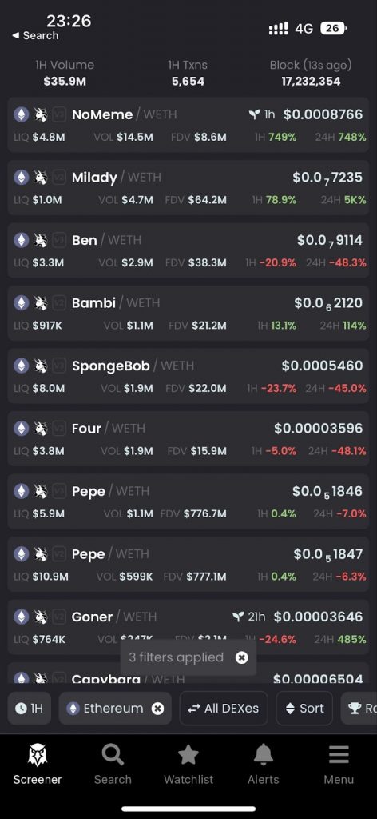This screenshot has width=377, height=819.
Task: Open Alerts bell icon
Action: pyautogui.click(x=264, y=754)
